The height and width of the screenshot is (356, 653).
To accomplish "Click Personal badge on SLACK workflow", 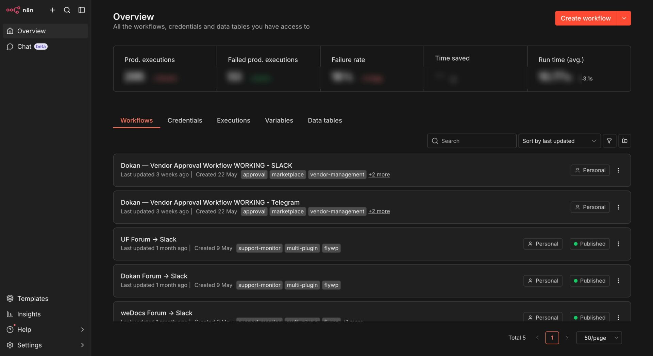I will [590, 170].
